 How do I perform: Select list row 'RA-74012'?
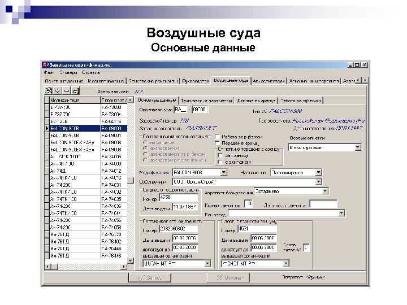(88, 171)
